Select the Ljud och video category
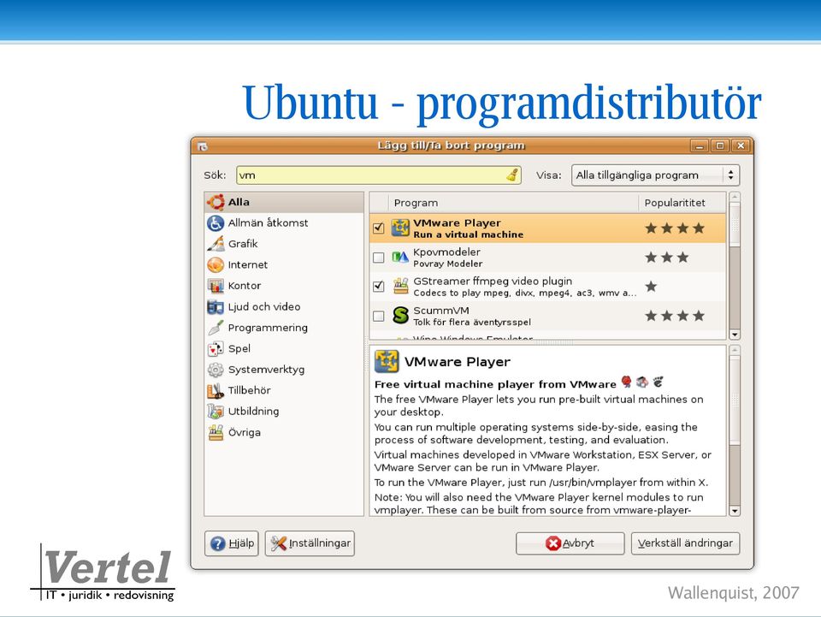The height and width of the screenshot is (617, 821). (x=284, y=307)
